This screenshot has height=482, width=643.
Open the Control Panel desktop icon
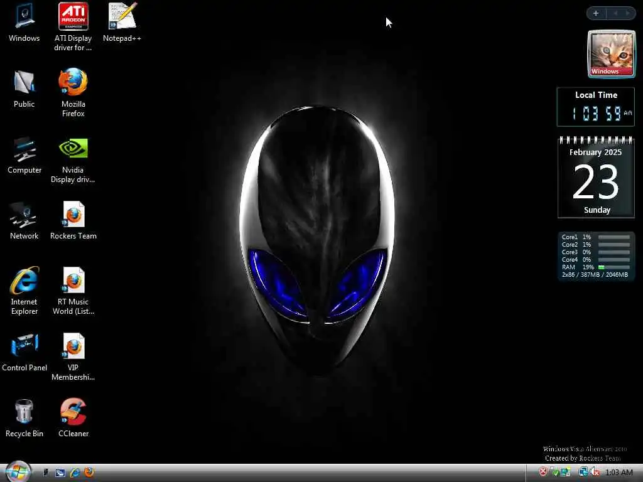[x=24, y=353]
